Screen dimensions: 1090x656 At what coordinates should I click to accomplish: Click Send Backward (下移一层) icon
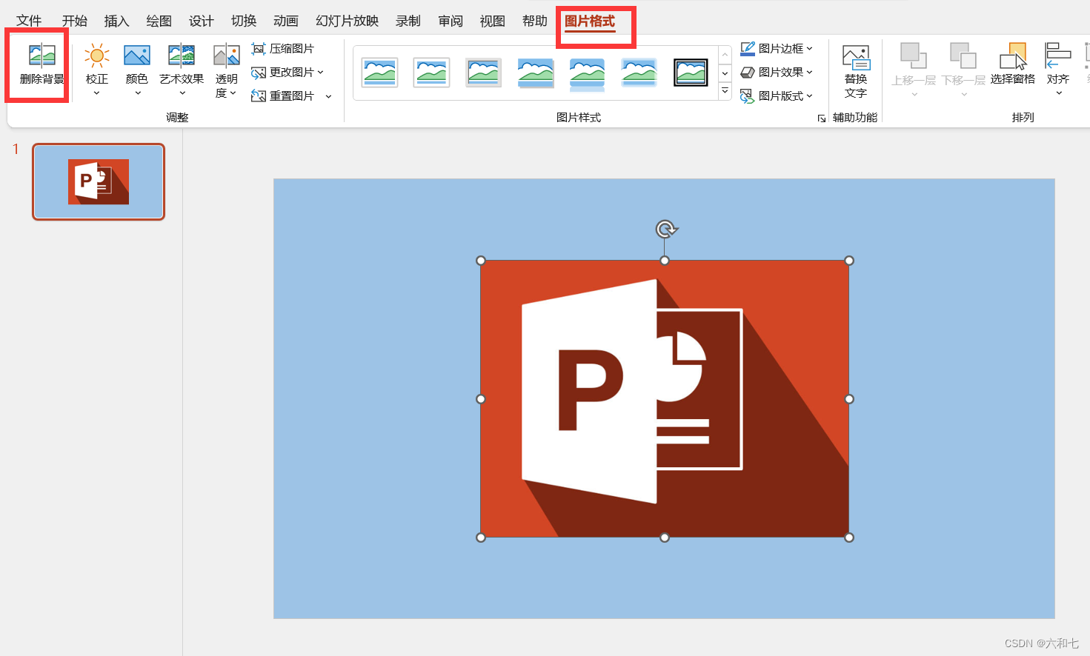click(963, 56)
